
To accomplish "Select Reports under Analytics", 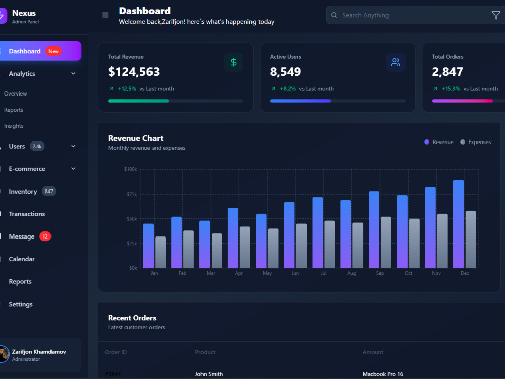I will (x=14, y=110).
